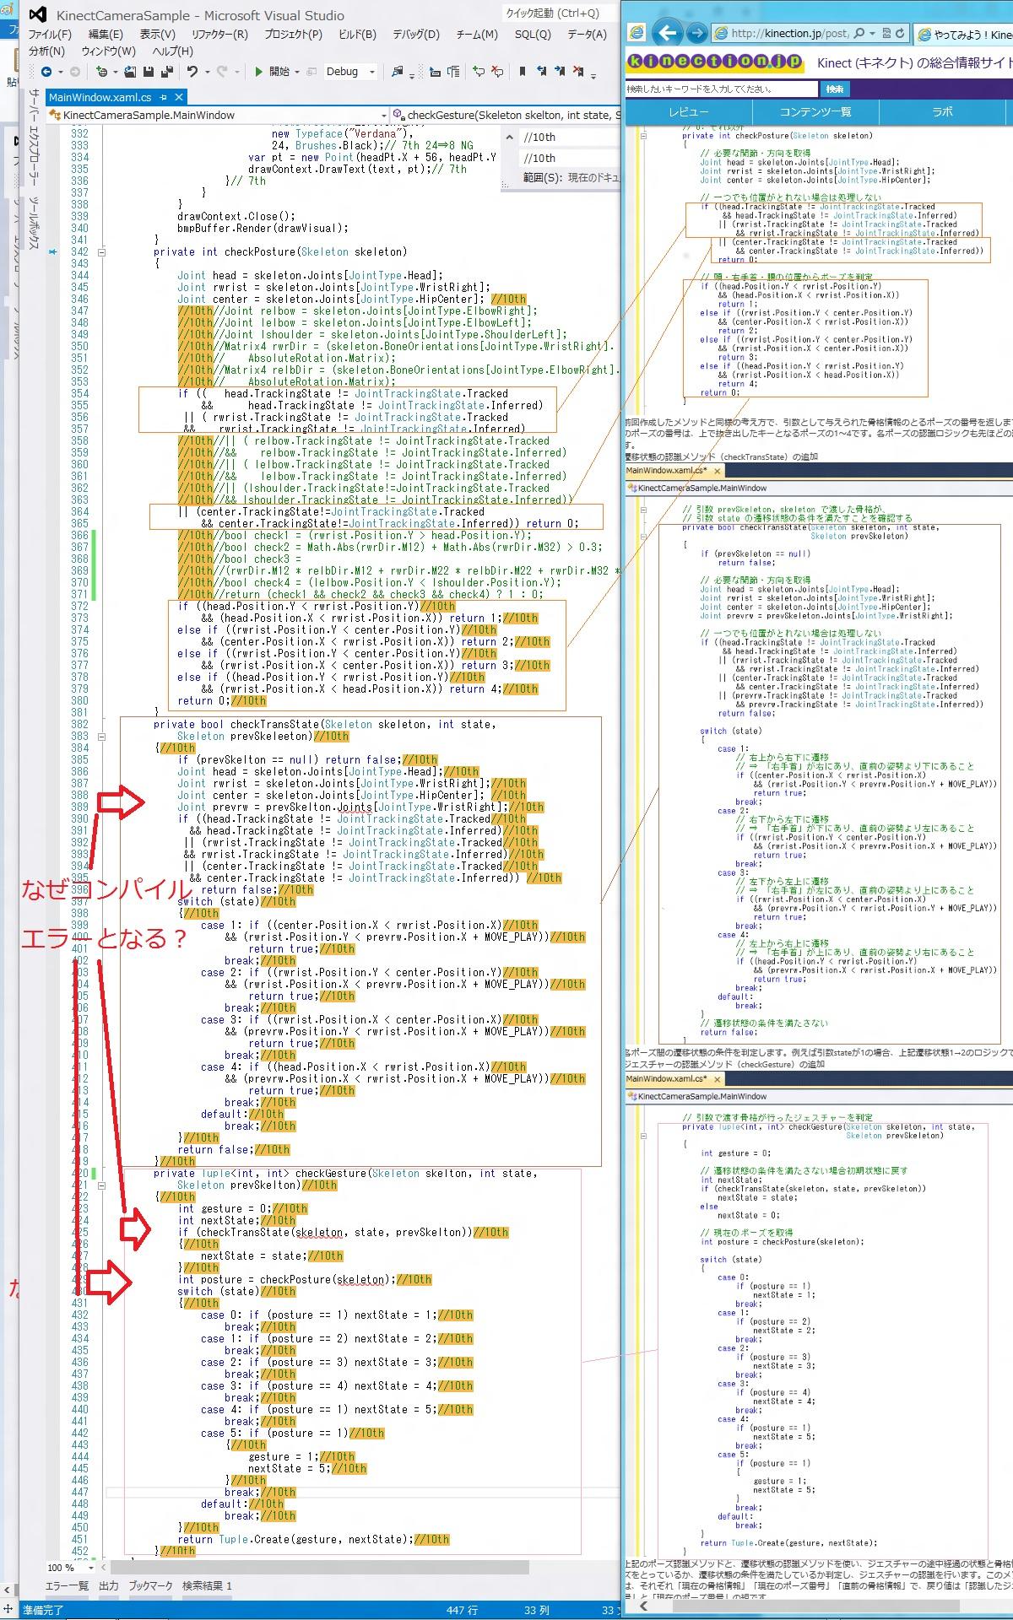
Task: Click the Increase Indent icon
Action: pyautogui.click(x=453, y=72)
